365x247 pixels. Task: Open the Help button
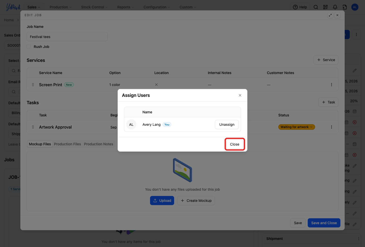click(x=300, y=7)
